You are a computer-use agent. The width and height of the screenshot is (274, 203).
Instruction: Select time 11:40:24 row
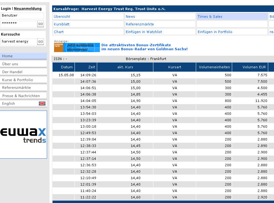pos(88,191)
